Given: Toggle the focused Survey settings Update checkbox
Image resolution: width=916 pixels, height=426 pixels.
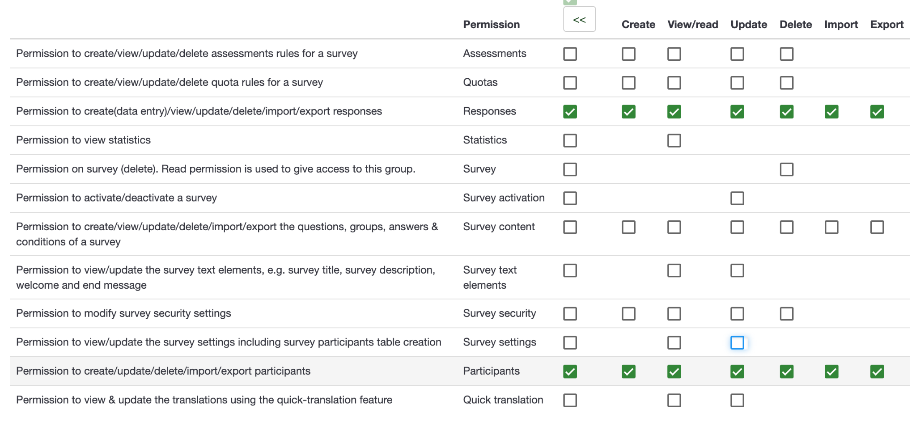Looking at the screenshot, I should 737,342.
